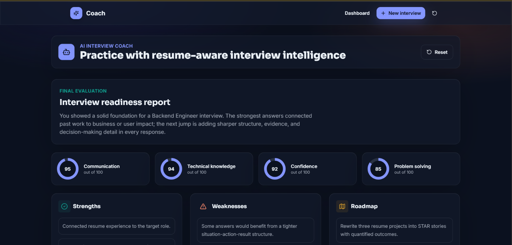Select 'Rewrite three resume projects into STAR stories' item
Viewport: 512px width, 245px height.
click(394, 230)
